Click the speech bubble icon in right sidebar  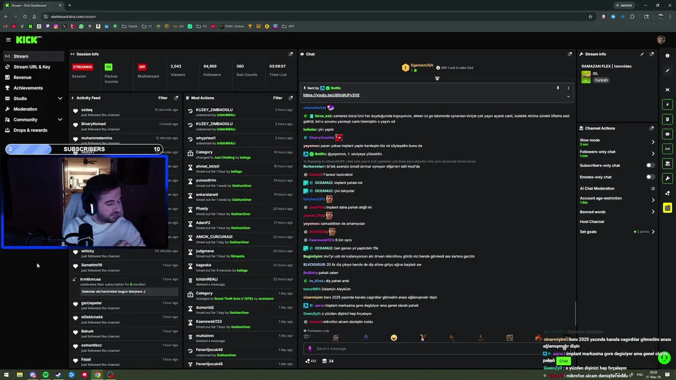[668, 134]
